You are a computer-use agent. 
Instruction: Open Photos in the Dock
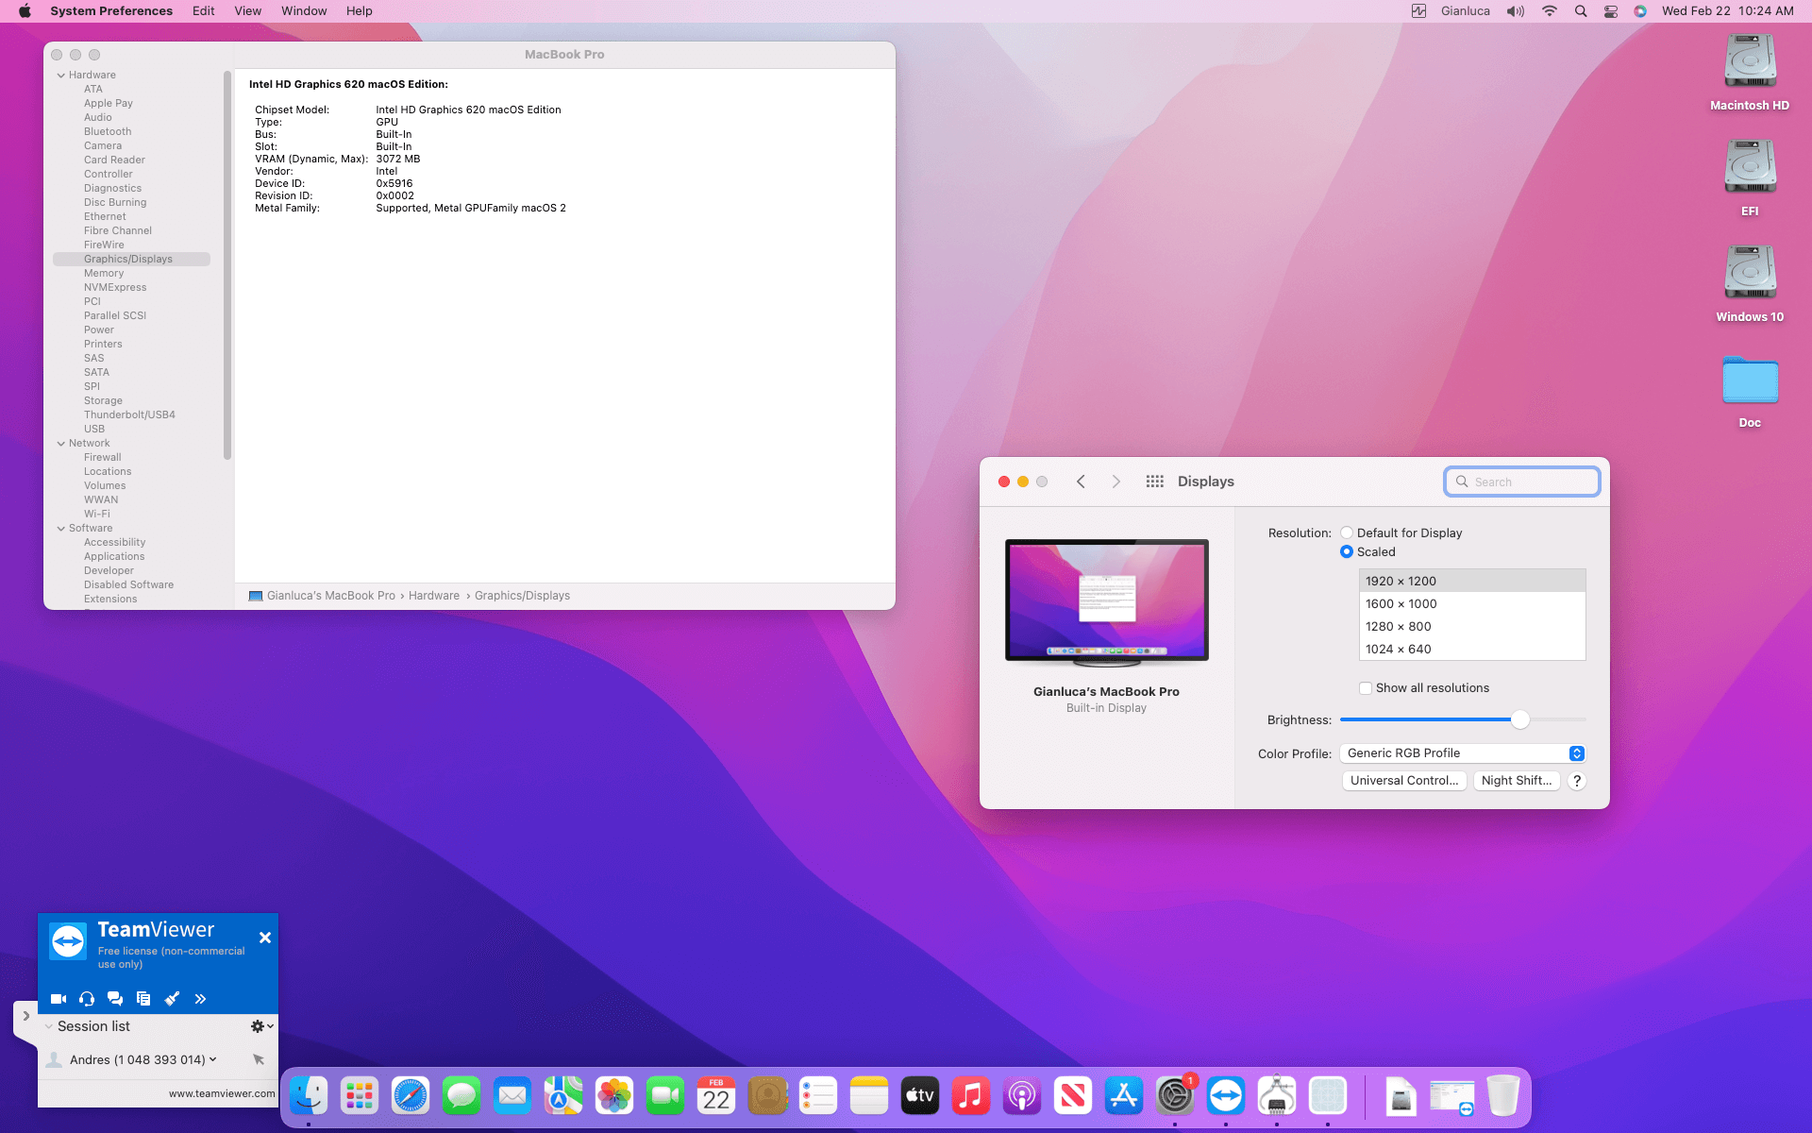tap(614, 1096)
